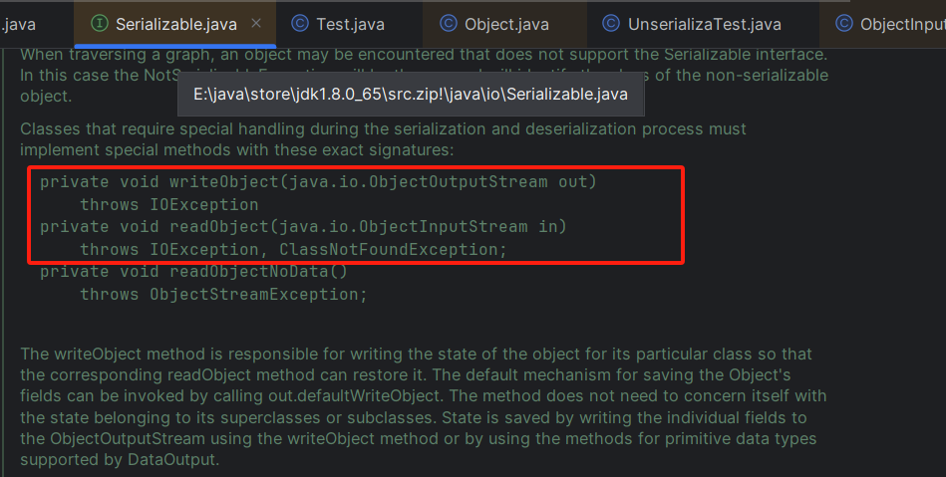
Task: Click the file path tooltip for Serializable.java
Action: click(x=411, y=94)
